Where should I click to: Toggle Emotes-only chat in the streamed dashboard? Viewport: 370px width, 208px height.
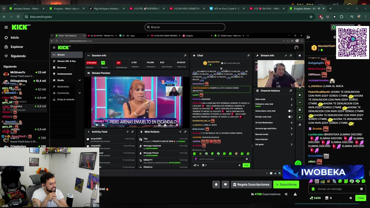(290, 117)
